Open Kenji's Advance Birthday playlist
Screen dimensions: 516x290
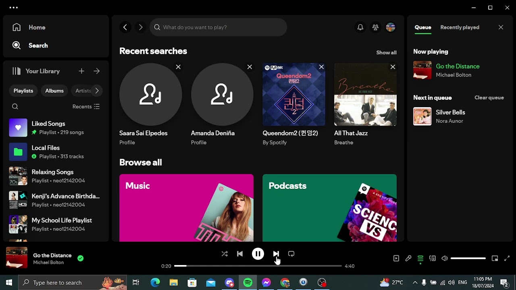click(55, 200)
